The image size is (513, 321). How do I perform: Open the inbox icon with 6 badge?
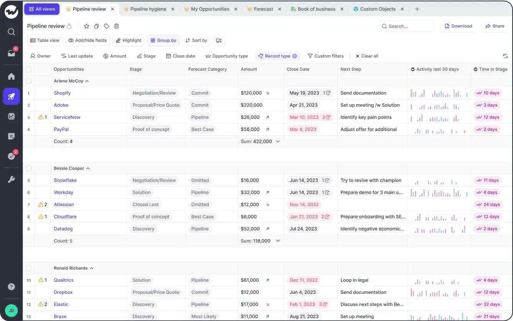point(11,53)
